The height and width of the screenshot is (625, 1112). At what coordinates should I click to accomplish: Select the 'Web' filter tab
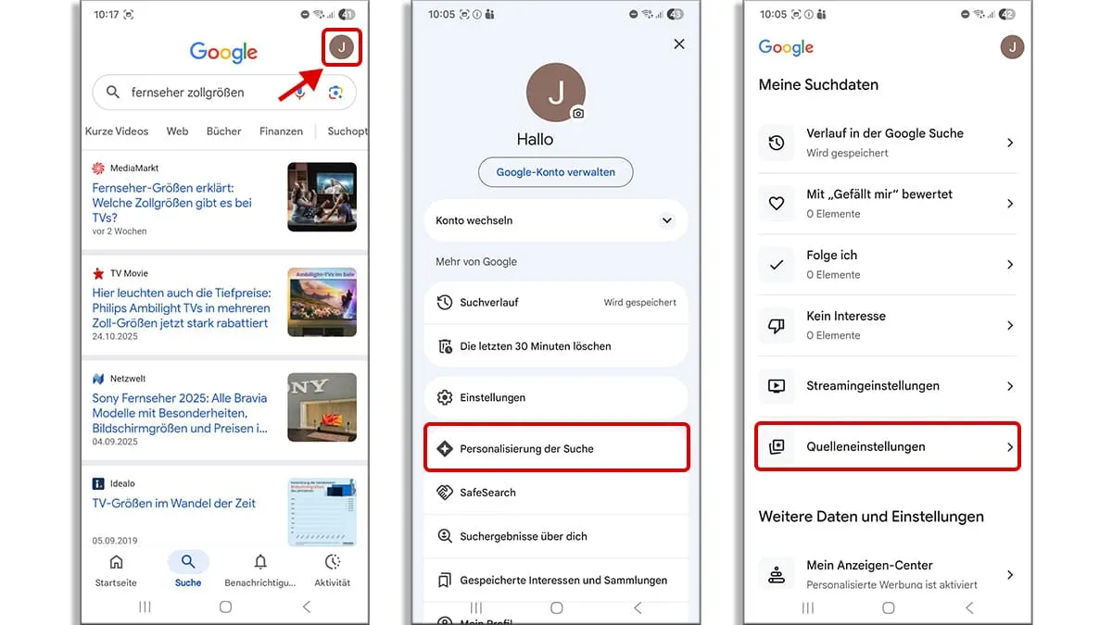click(x=177, y=131)
